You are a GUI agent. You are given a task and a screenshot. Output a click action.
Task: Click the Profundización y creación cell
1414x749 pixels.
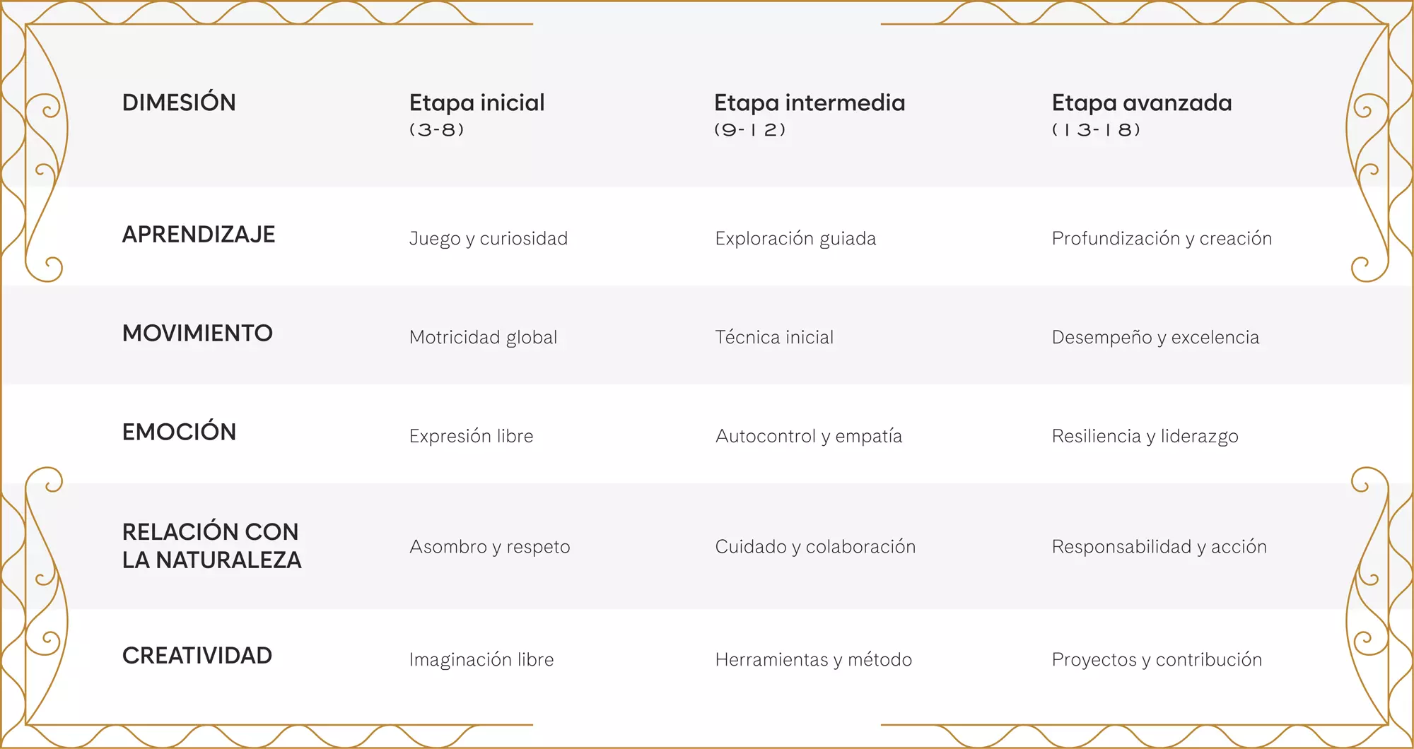1161,239
